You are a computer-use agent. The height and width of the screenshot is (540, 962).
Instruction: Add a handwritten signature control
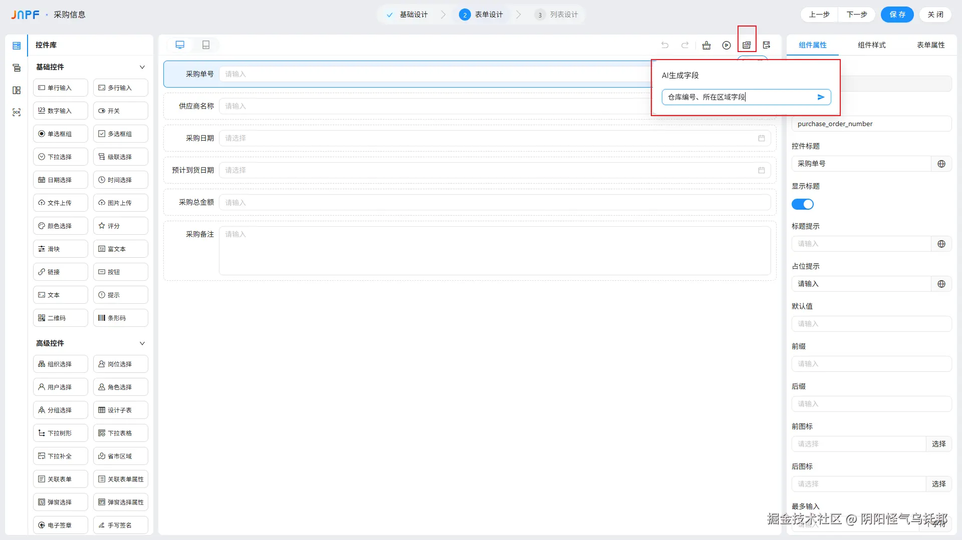[x=121, y=525]
